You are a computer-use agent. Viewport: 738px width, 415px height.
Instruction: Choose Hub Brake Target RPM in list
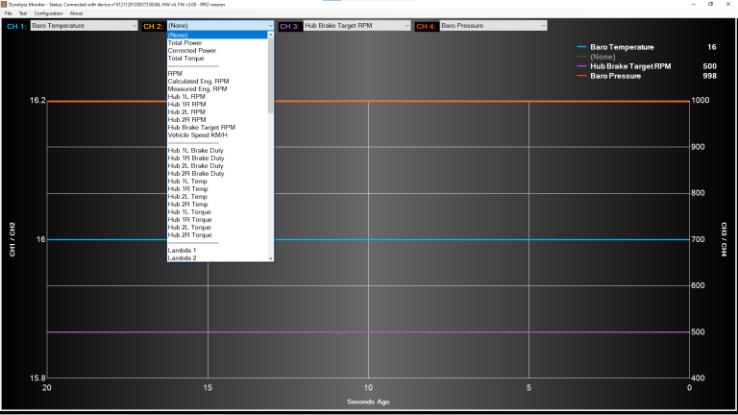click(217, 128)
